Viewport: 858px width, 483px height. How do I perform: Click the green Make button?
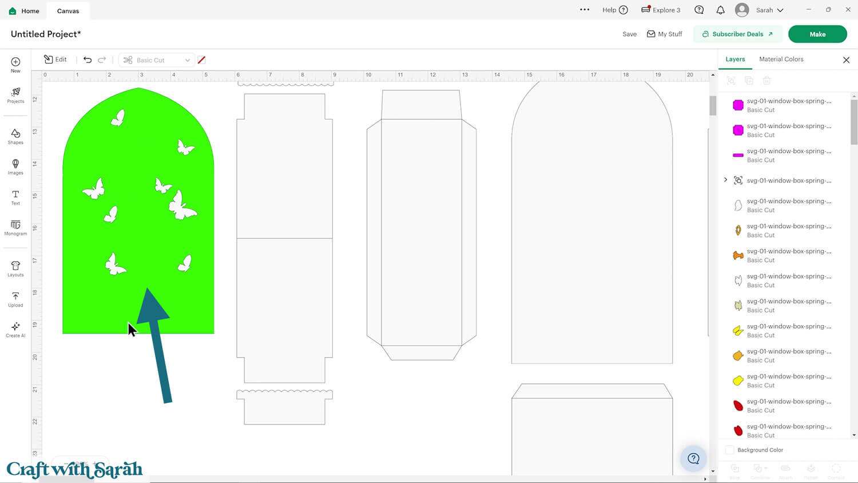pos(817,34)
